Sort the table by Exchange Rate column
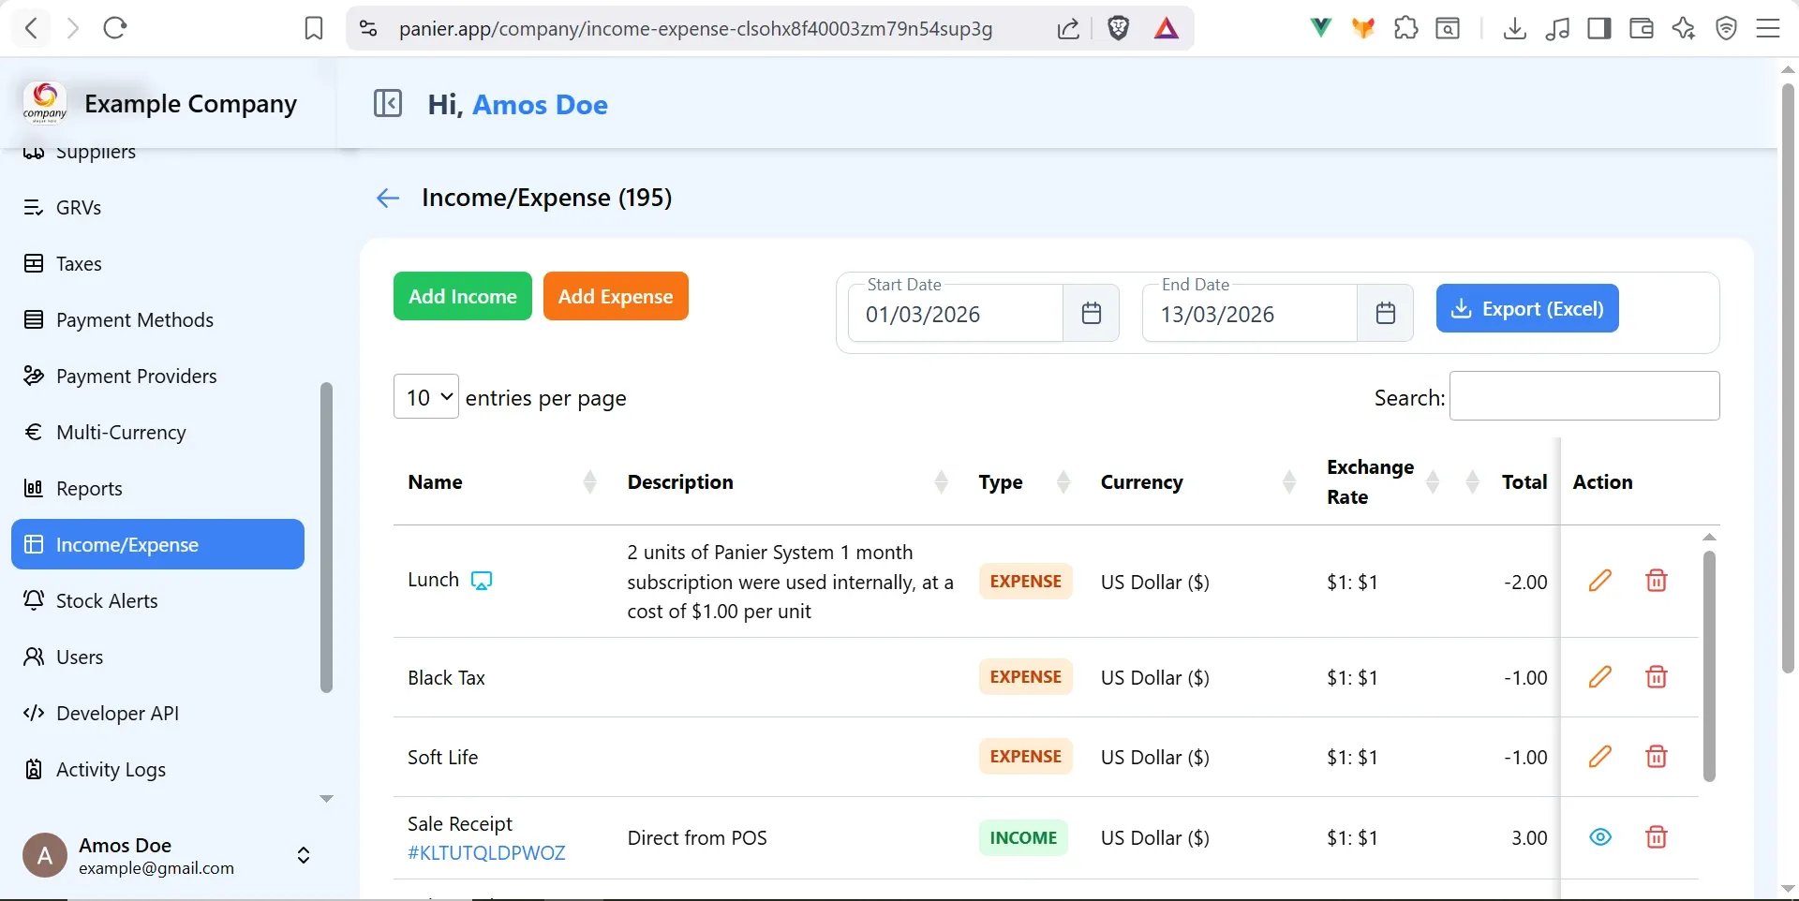1799x901 pixels. (x=1433, y=482)
